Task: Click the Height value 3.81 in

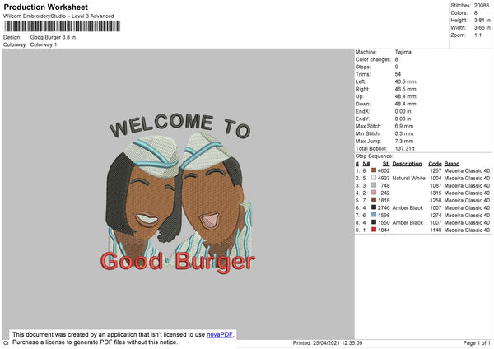Action: [x=482, y=20]
